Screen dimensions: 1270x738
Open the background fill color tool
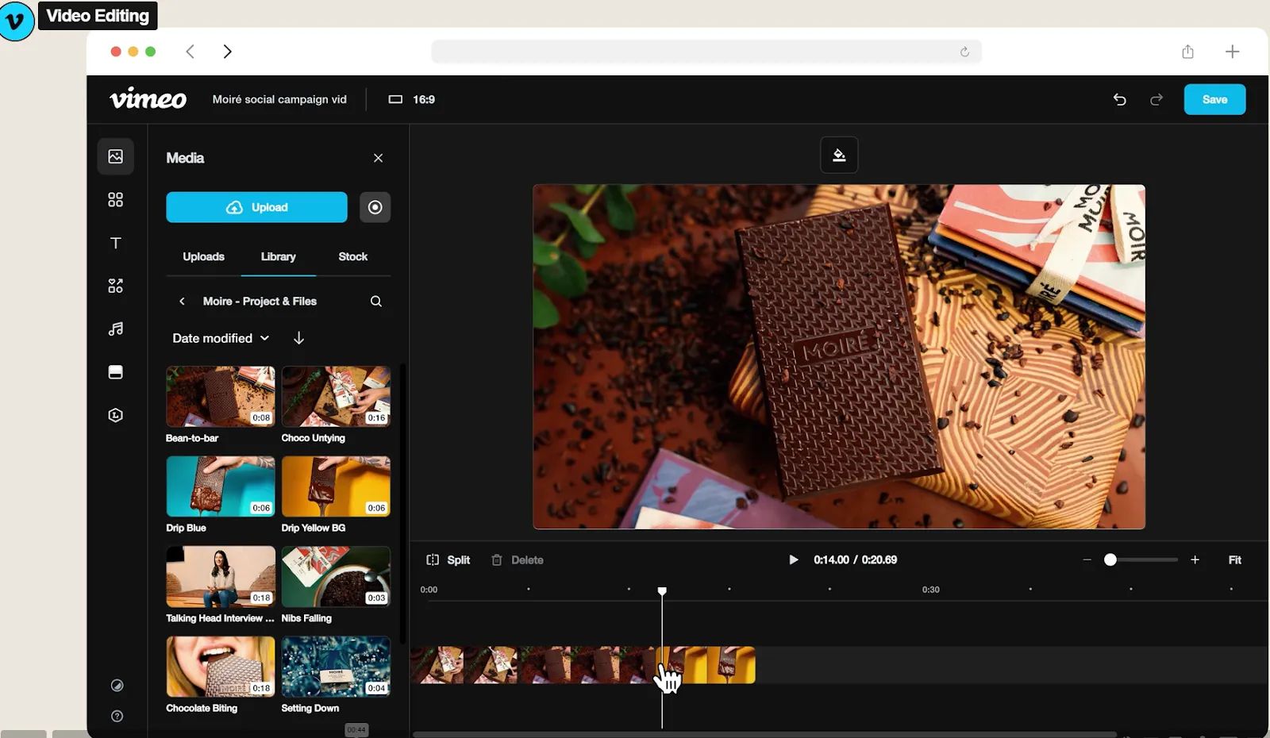(x=839, y=155)
